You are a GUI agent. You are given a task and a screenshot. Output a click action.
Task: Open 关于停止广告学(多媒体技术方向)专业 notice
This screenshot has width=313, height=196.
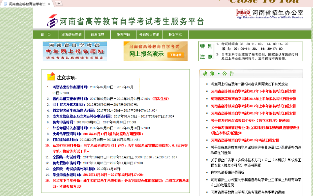click(256, 162)
